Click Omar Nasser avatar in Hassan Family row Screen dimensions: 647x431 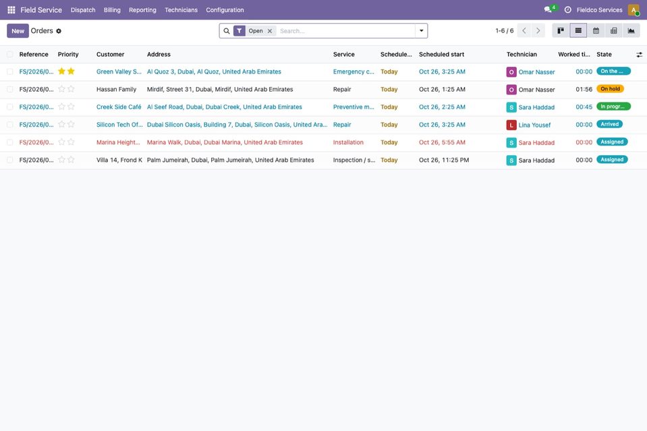511,90
